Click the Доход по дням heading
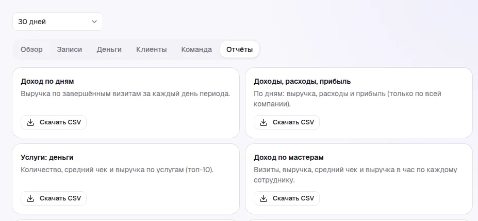Screen dimensions: 478x221 (47, 82)
